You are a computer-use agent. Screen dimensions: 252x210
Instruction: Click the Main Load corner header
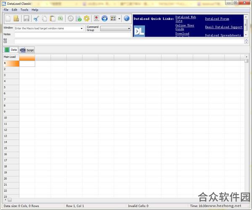(x=11, y=57)
